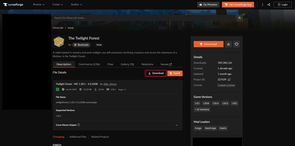Open the three-dot more options menu
Image resolution: width=295 pixels, height=146 pixels.
tap(262, 5)
